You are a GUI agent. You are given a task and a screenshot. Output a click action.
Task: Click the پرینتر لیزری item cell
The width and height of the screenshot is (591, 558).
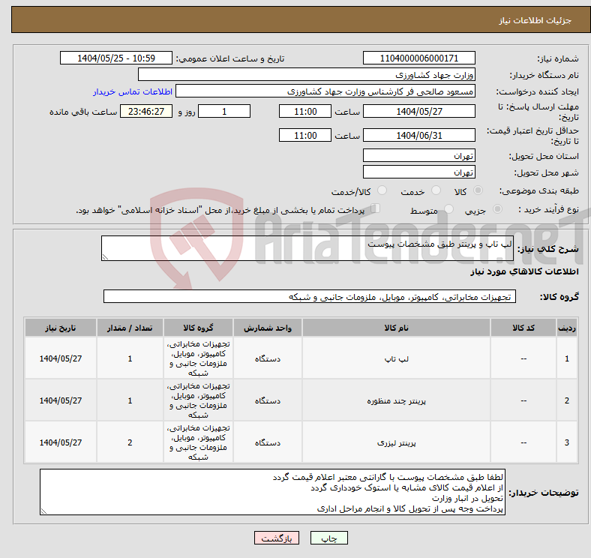(396, 442)
